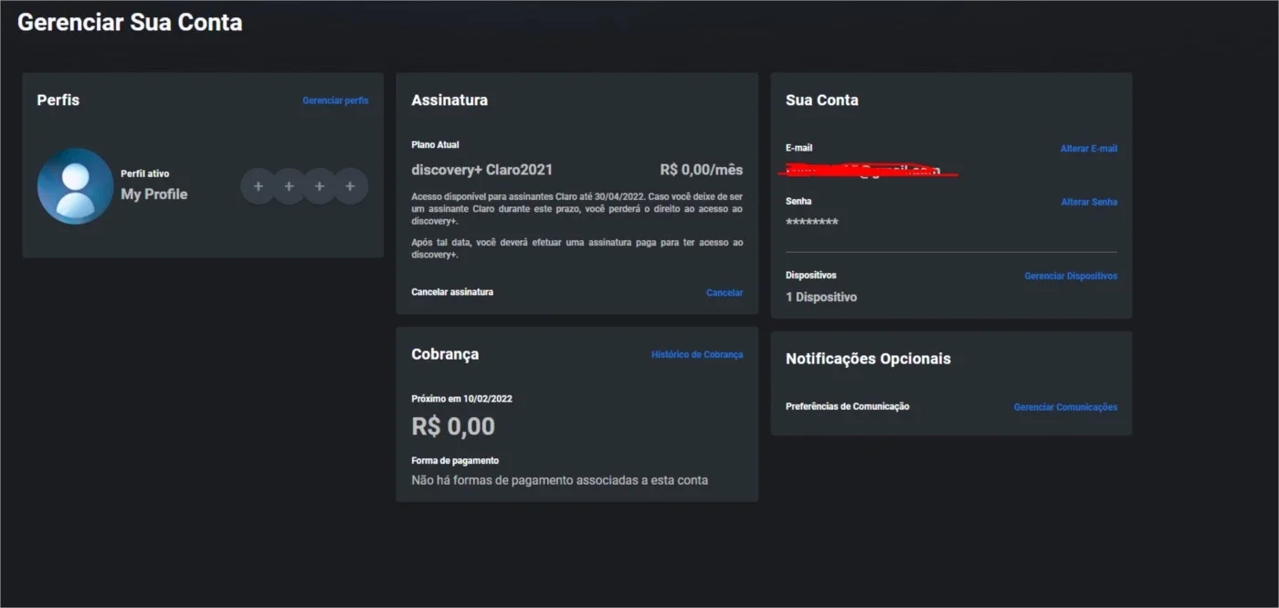Click Alterar E-mail link

(1089, 149)
